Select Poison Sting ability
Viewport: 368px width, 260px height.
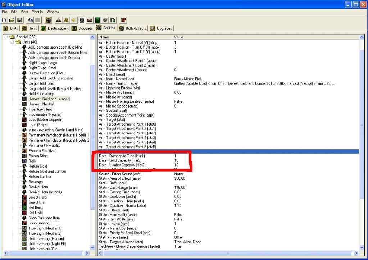click(x=38, y=156)
